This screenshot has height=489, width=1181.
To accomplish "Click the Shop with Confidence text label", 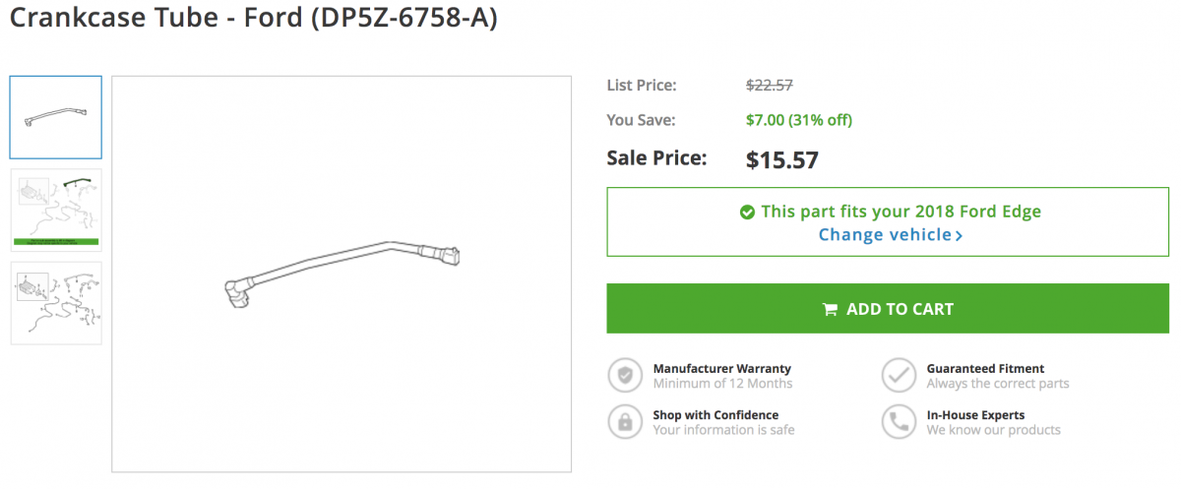I will tap(715, 414).
